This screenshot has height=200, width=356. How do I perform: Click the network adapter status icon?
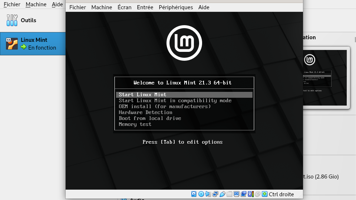coord(215,194)
